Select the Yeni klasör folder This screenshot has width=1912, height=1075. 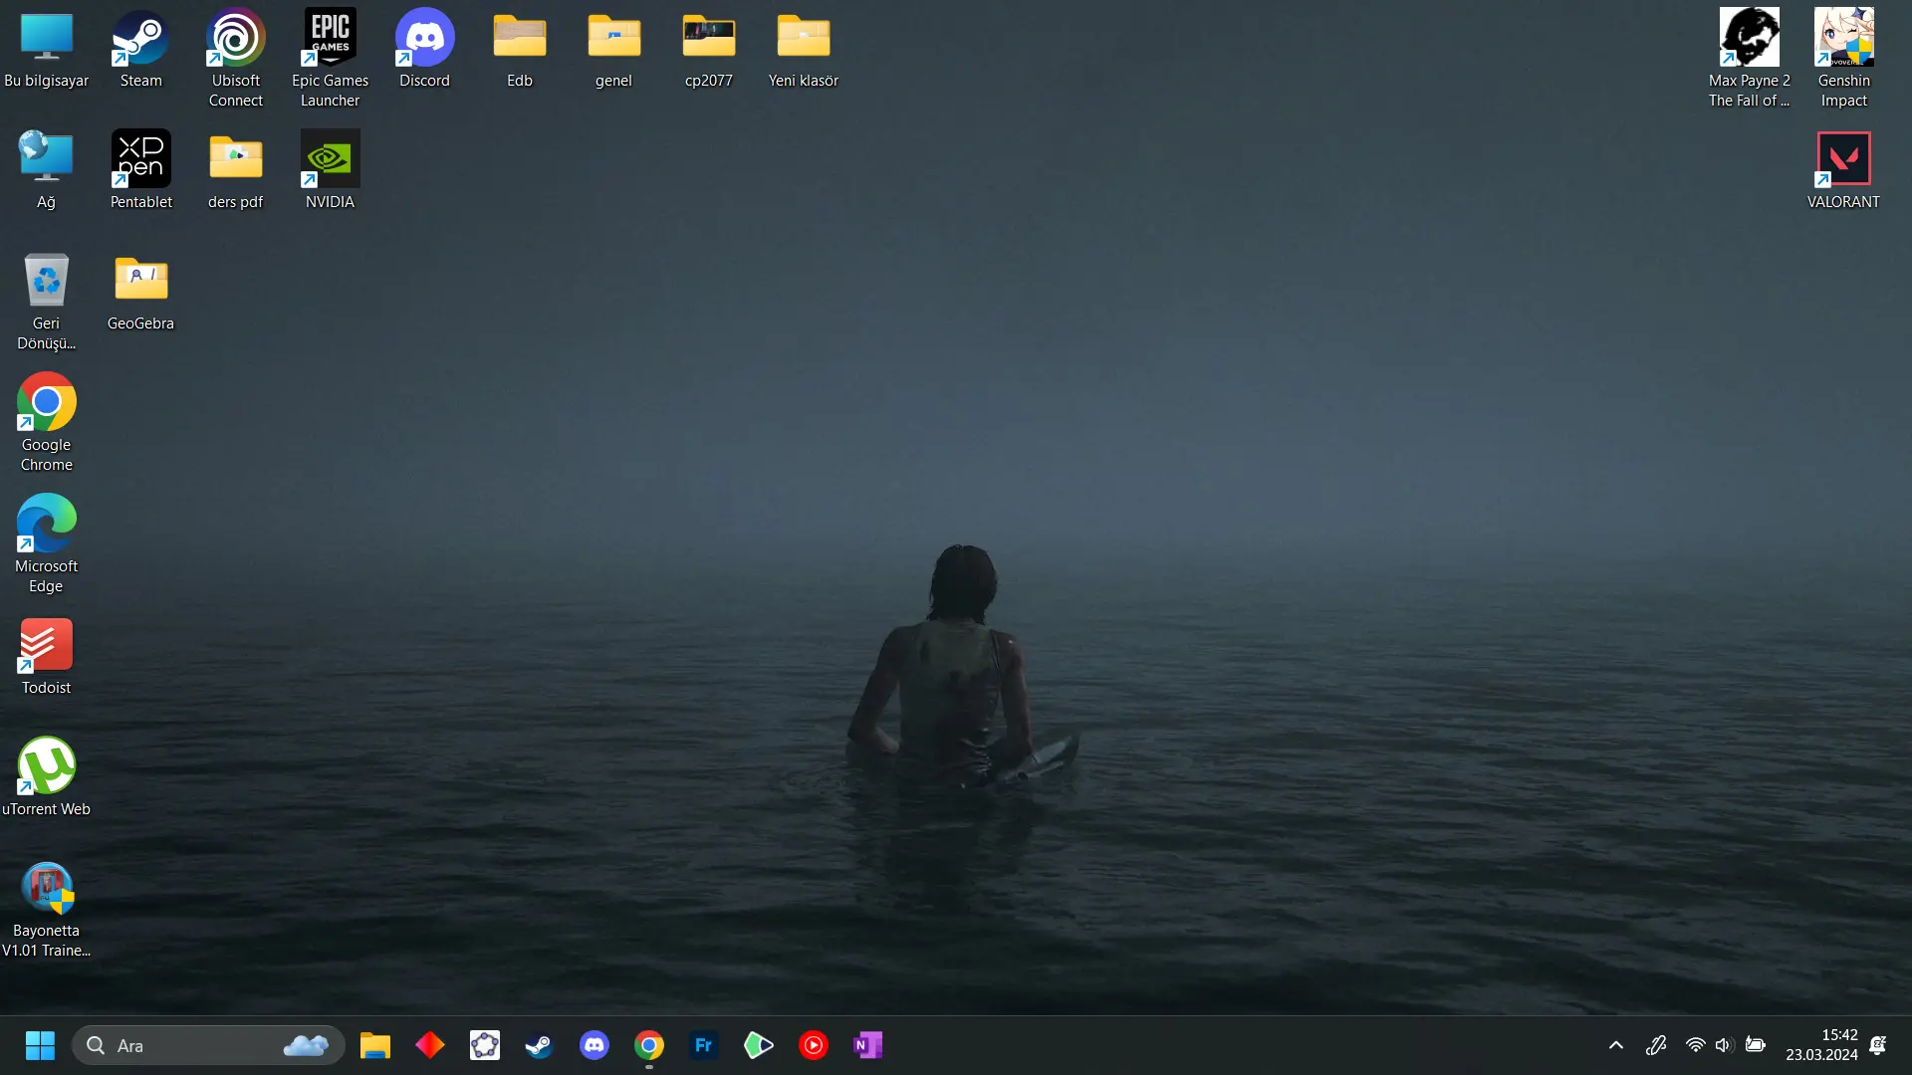(x=804, y=50)
